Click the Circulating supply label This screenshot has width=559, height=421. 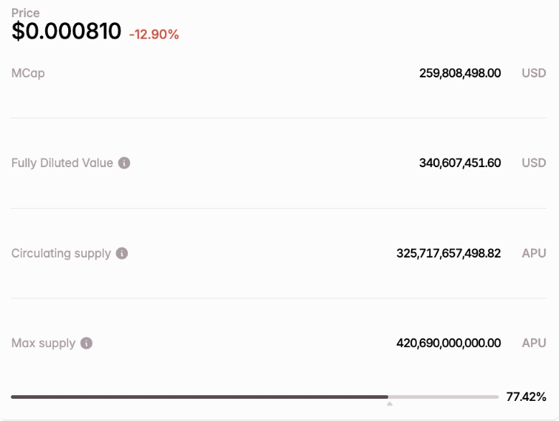[x=61, y=253]
